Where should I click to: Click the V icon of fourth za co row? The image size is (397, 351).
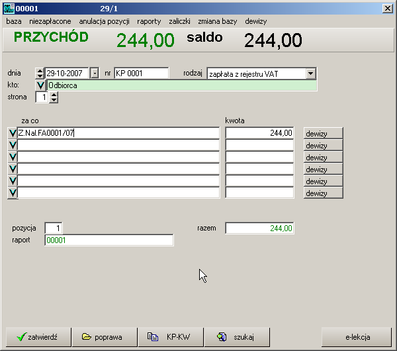coord(13,169)
